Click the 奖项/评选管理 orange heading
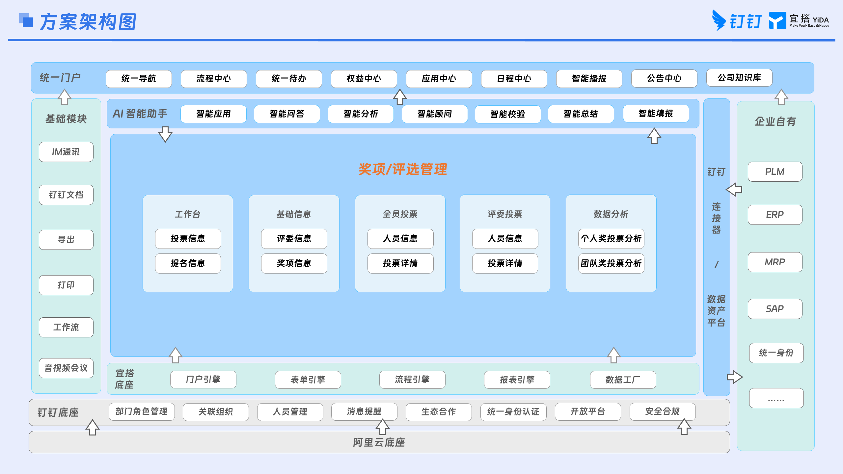The height and width of the screenshot is (474, 843). tap(403, 170)
